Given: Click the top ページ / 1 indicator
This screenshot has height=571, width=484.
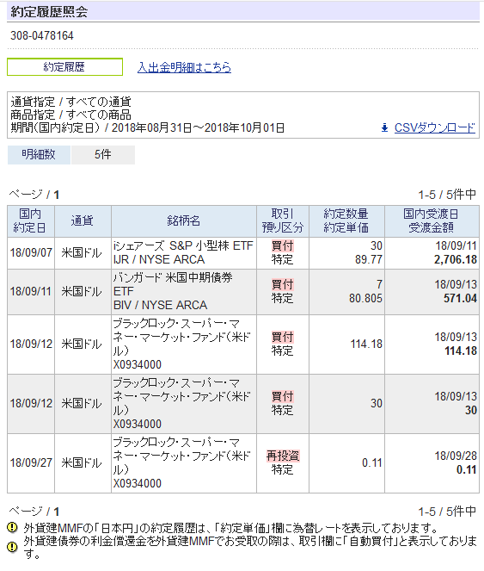Looking at the screenshot, I should (34, 195).
